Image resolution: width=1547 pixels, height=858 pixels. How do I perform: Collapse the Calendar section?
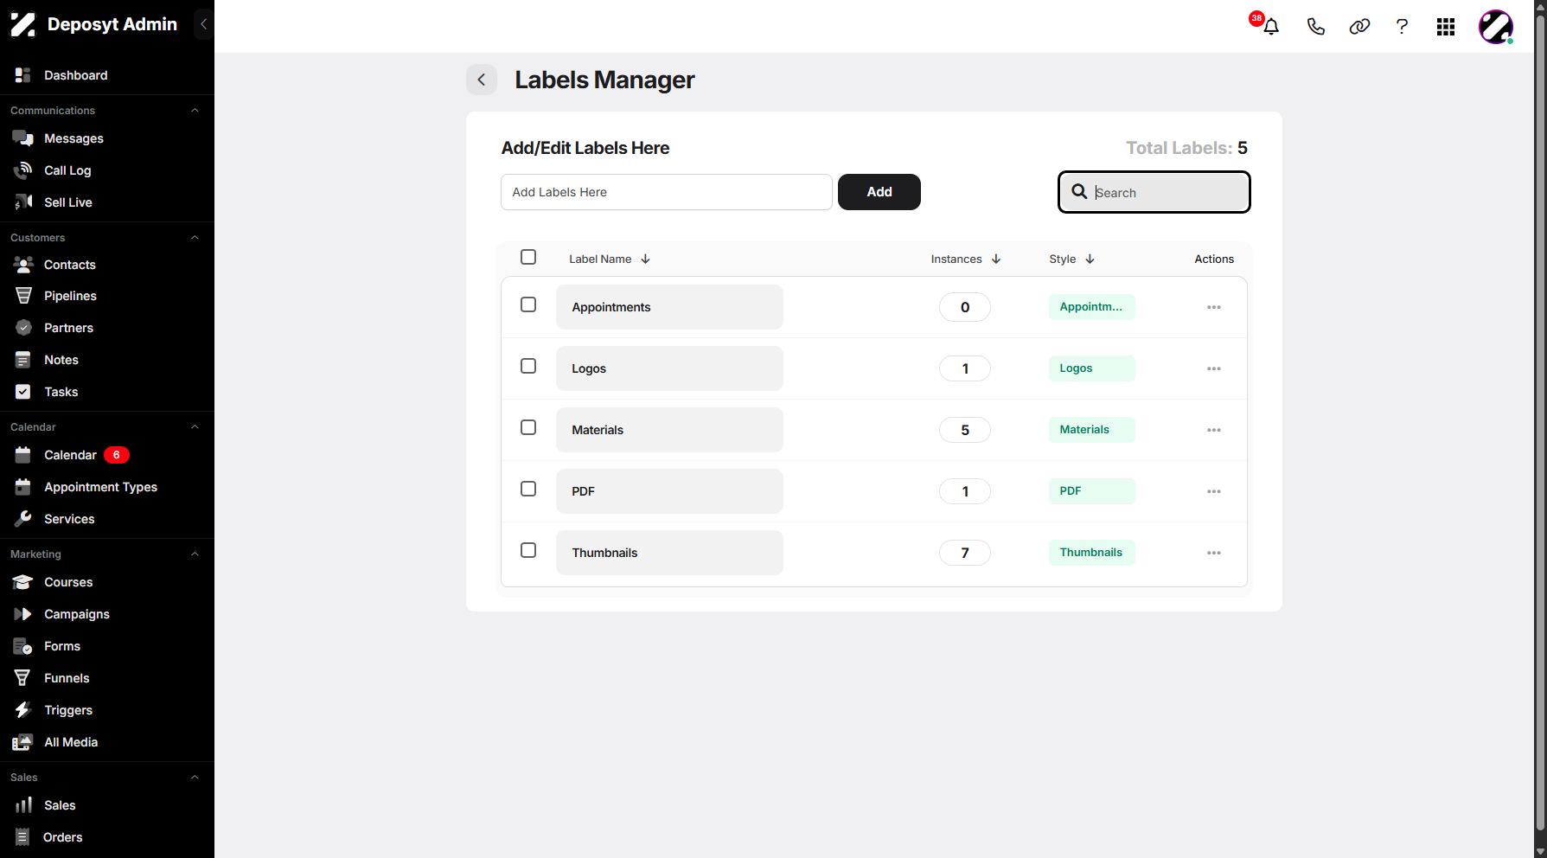pos(195,427)
